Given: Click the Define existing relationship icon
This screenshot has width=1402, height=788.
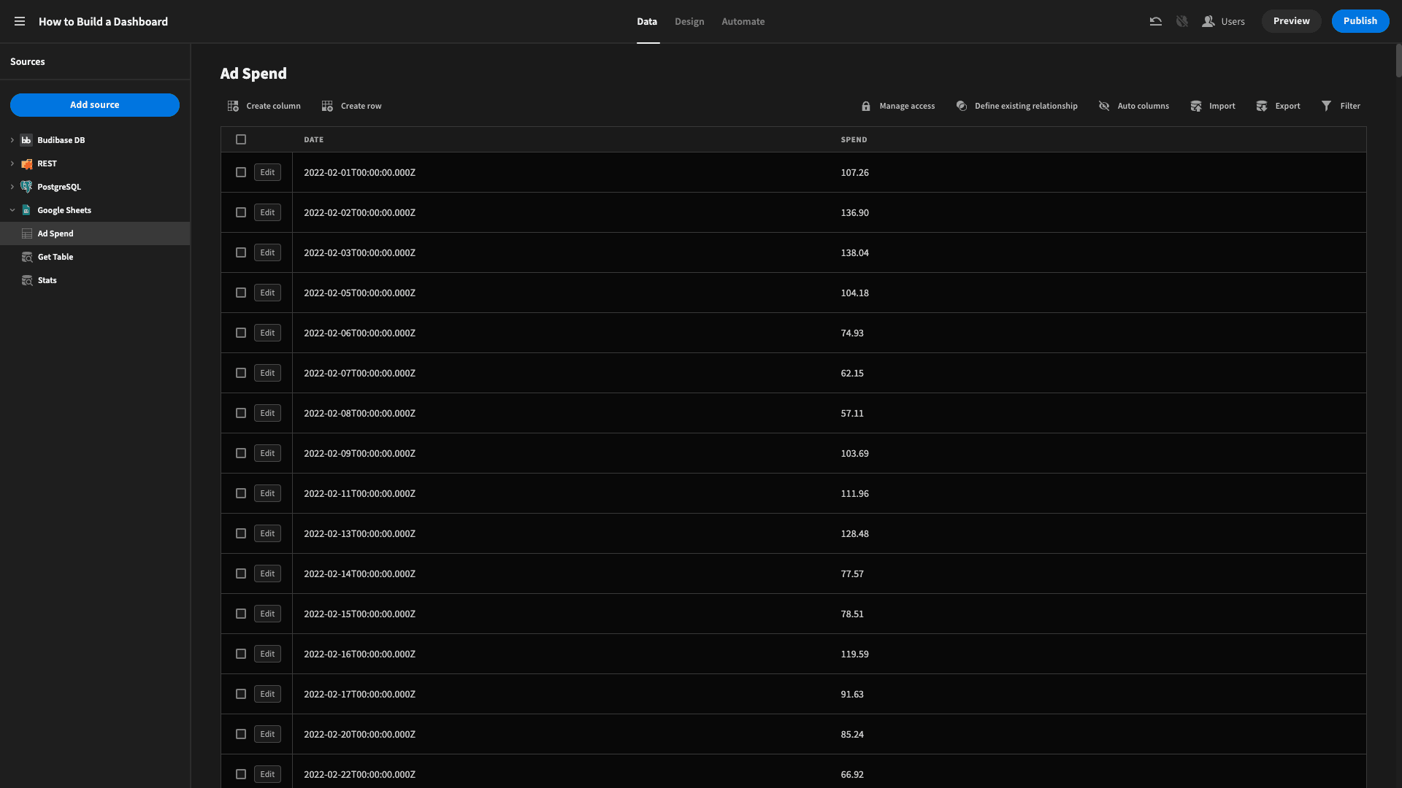Looking at the screenshot, I should (x=962, y=106).
